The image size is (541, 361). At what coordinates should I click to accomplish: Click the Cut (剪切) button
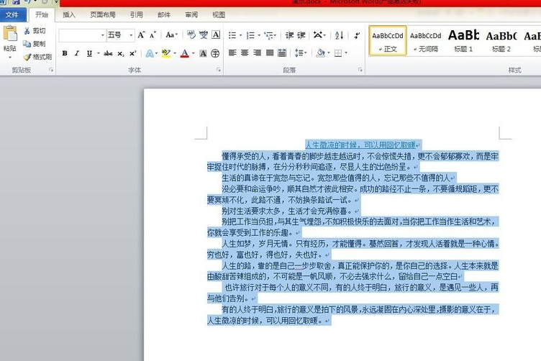(x=35, y=31)
